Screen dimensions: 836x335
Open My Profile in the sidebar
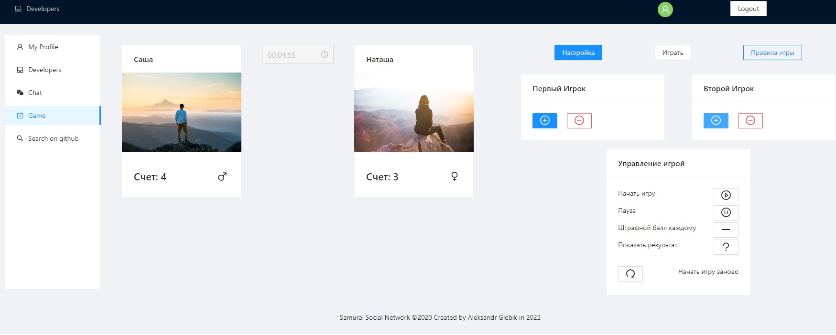(53, 47)
